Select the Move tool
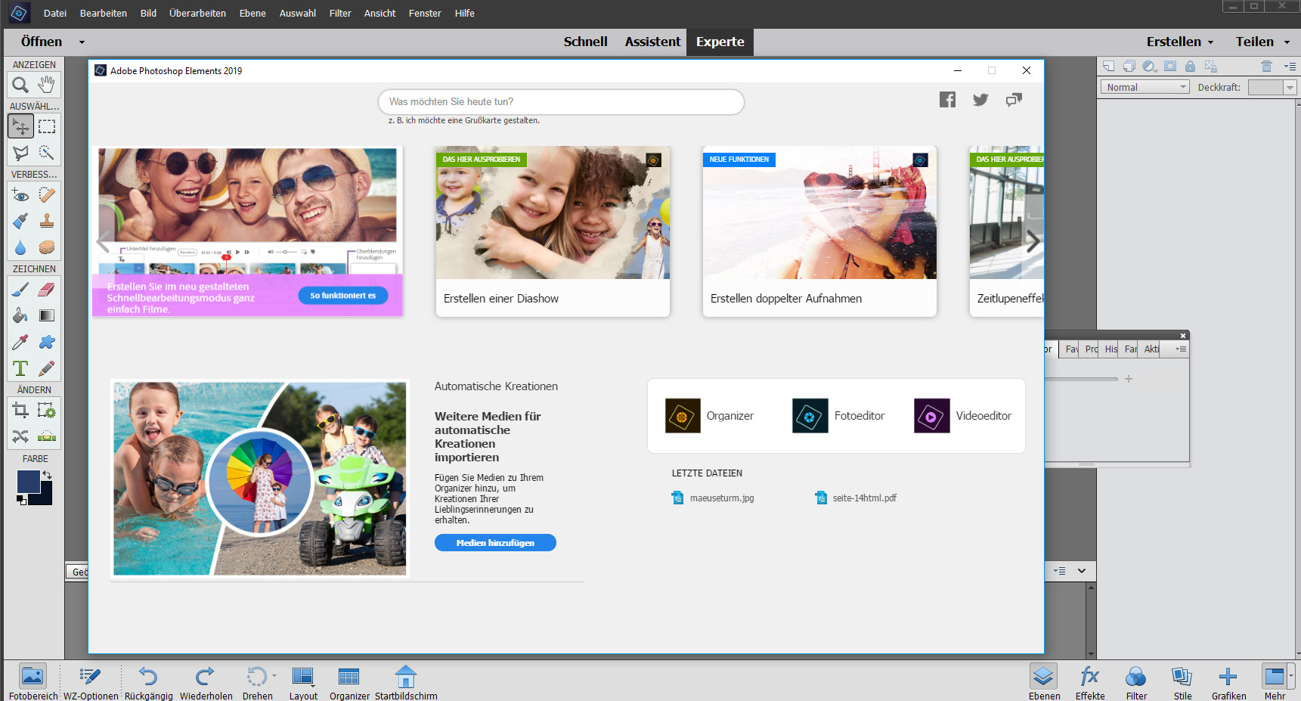 point(20,126)
